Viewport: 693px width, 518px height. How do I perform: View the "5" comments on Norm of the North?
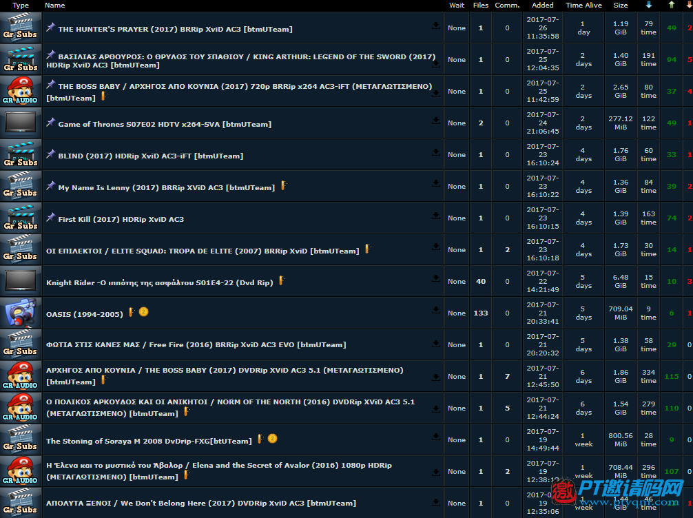[507, 408]
